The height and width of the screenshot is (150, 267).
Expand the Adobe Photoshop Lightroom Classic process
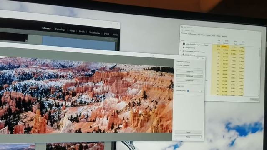pos(181,43)
